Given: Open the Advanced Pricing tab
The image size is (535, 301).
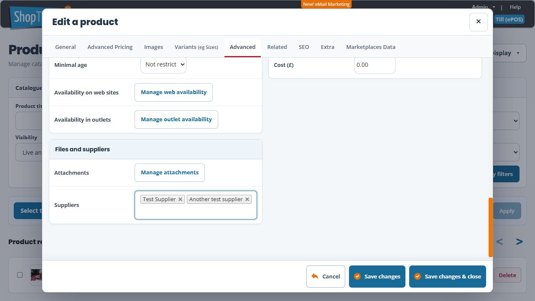Looking at the screenshot, I should 110,47.
